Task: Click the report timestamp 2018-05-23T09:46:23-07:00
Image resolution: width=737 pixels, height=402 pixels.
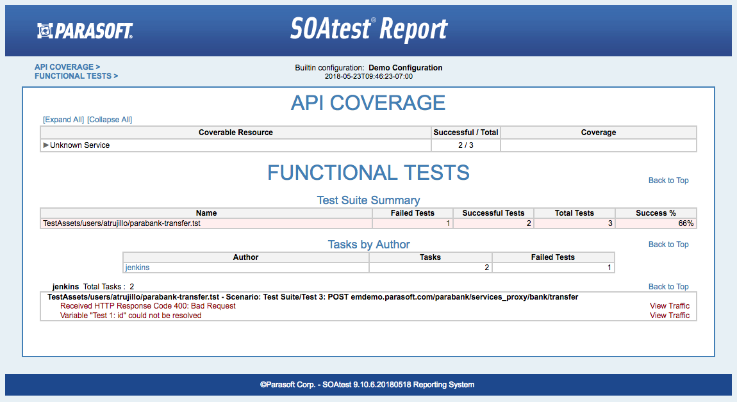Action: pos(369,76)
